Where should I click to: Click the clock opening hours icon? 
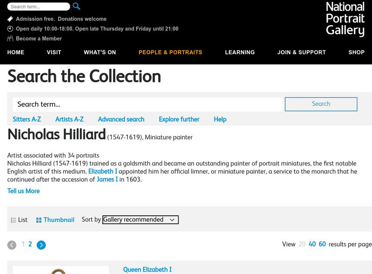point(10,29)
